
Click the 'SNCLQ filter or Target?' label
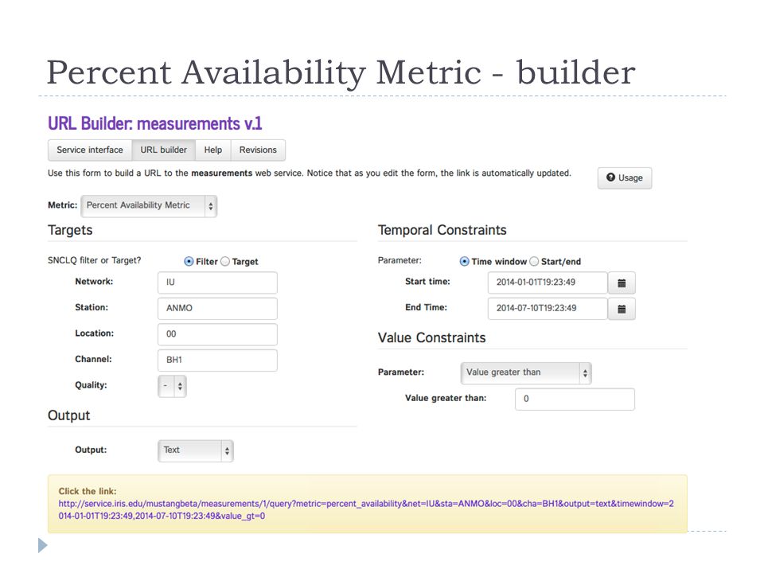tap(94, 260)
